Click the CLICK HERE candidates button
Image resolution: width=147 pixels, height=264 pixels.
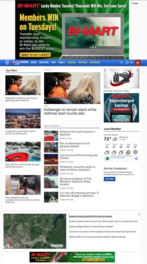110,179
